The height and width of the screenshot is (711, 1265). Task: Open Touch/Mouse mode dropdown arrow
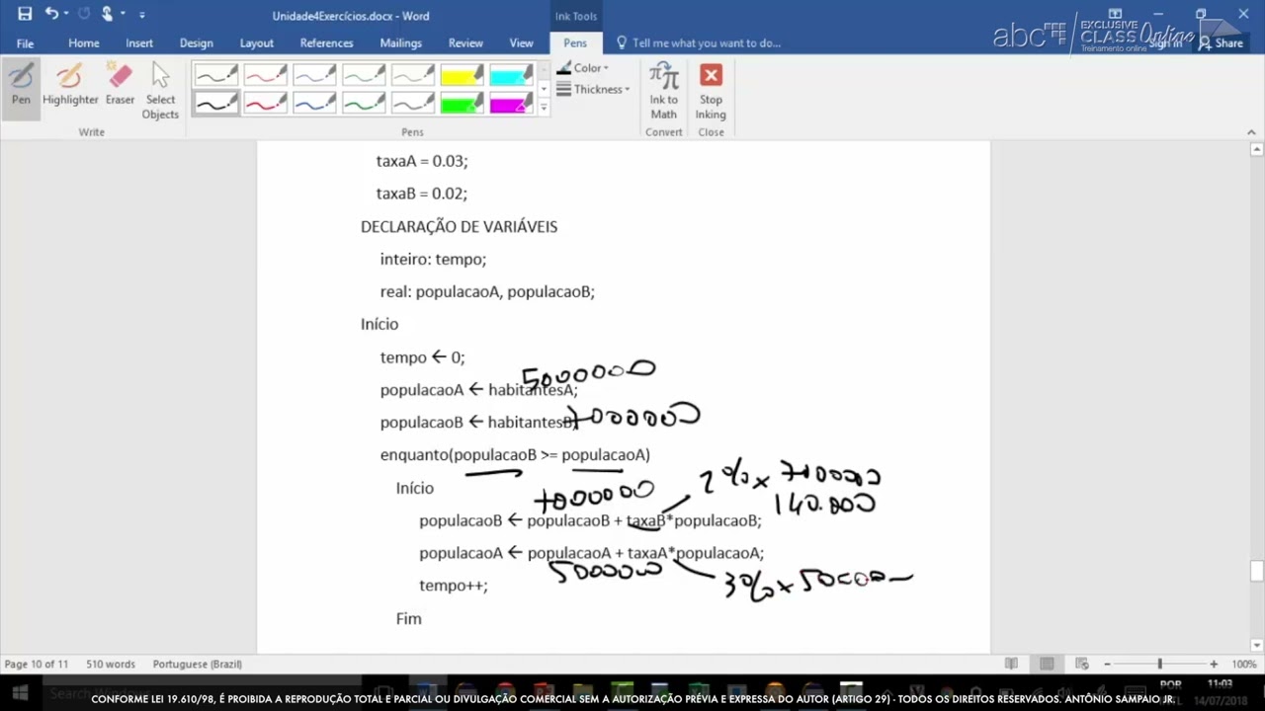[123, 15]
